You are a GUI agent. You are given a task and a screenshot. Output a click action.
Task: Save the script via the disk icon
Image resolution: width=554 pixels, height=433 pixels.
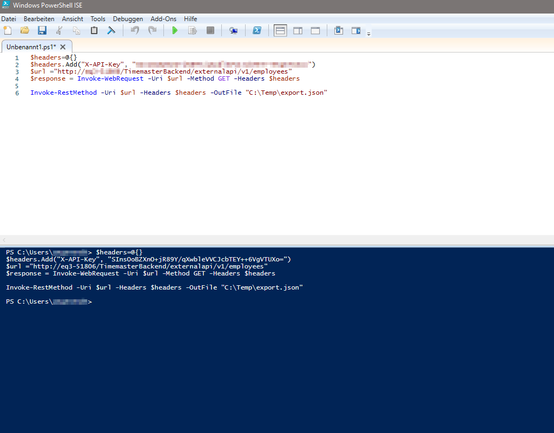(42, 30)
